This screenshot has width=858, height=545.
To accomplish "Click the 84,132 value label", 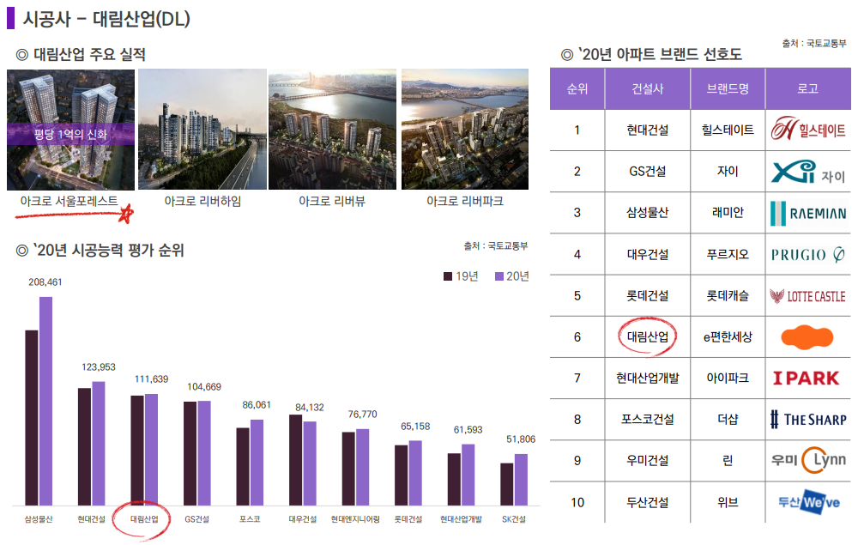I will pyautogui.click(x=310, y=408).
